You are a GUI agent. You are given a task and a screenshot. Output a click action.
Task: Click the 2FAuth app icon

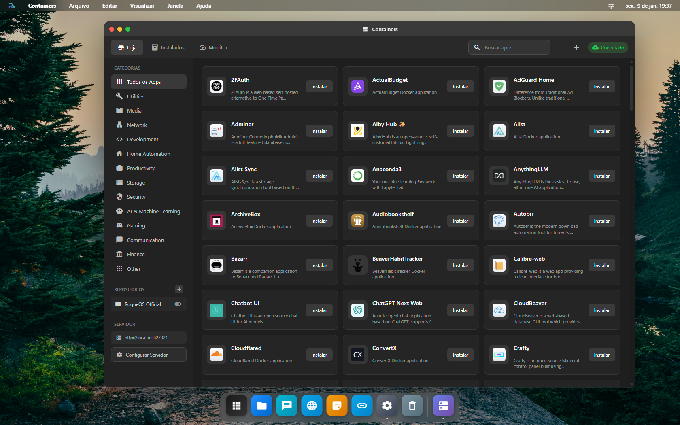pyautogui.click(x=217, y=86)
